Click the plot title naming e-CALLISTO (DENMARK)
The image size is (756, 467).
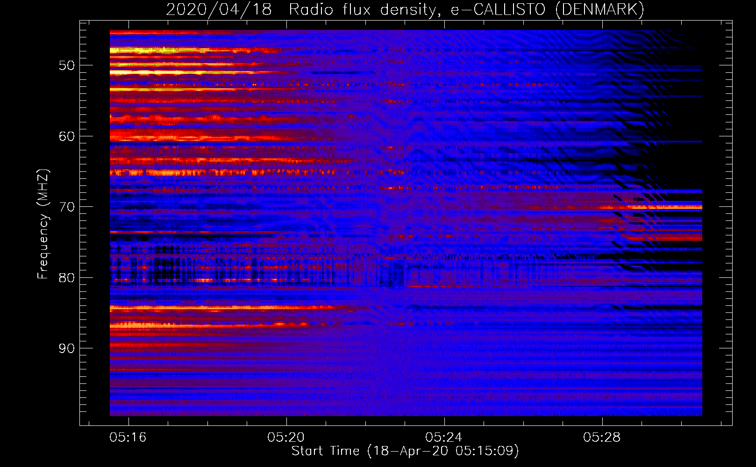tap(405, 9)
